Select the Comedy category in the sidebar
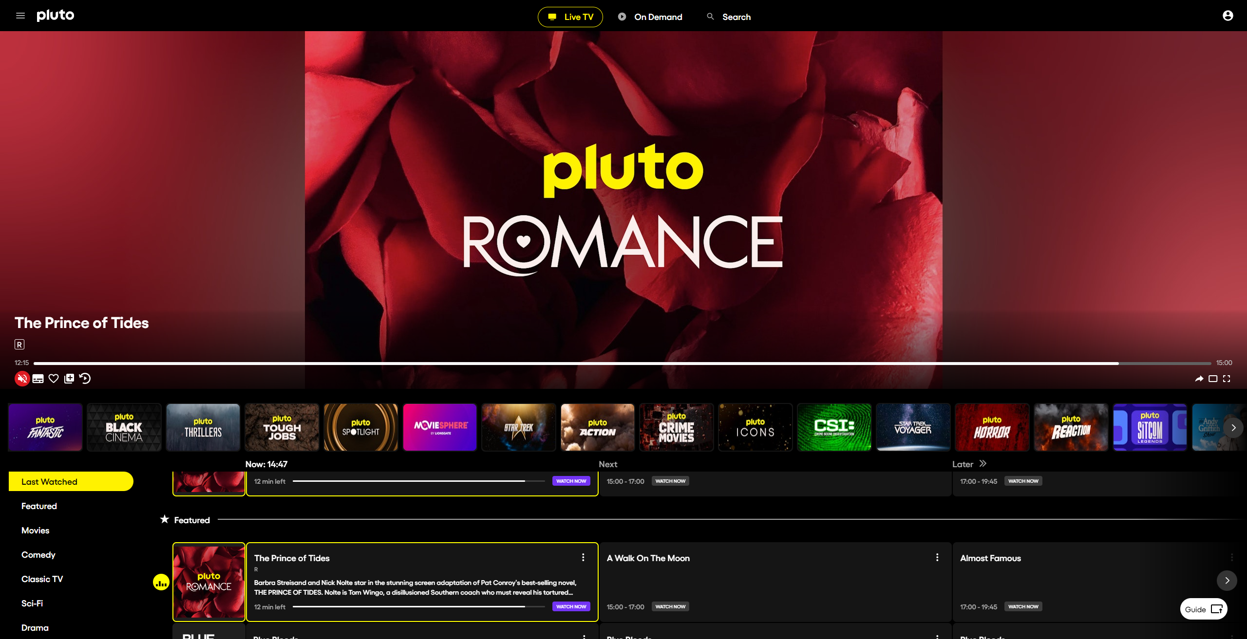 tap(38, 555)
